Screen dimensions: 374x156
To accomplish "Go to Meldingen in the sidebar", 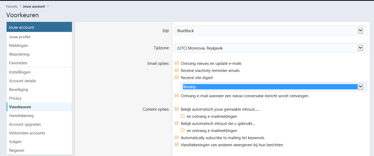I will pos(18,46).
